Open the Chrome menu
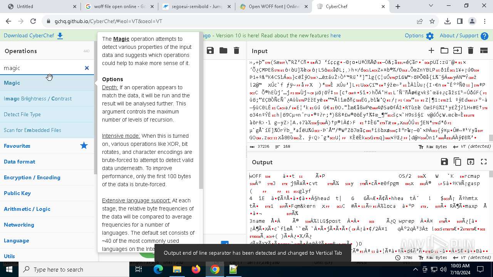This screenshot has width=493, height=277. click(484, 22)
